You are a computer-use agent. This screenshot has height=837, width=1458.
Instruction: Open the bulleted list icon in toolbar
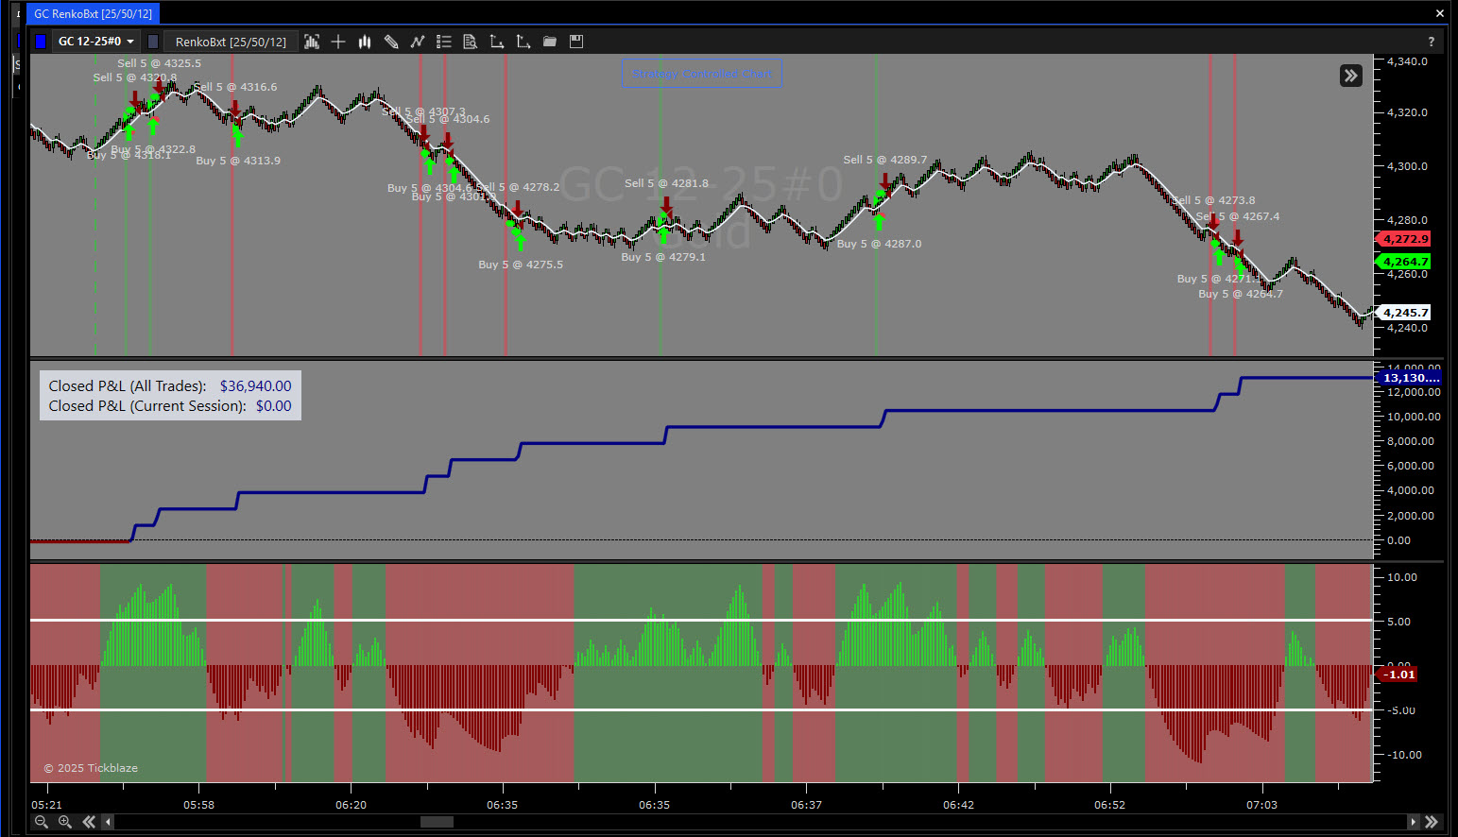444,42
